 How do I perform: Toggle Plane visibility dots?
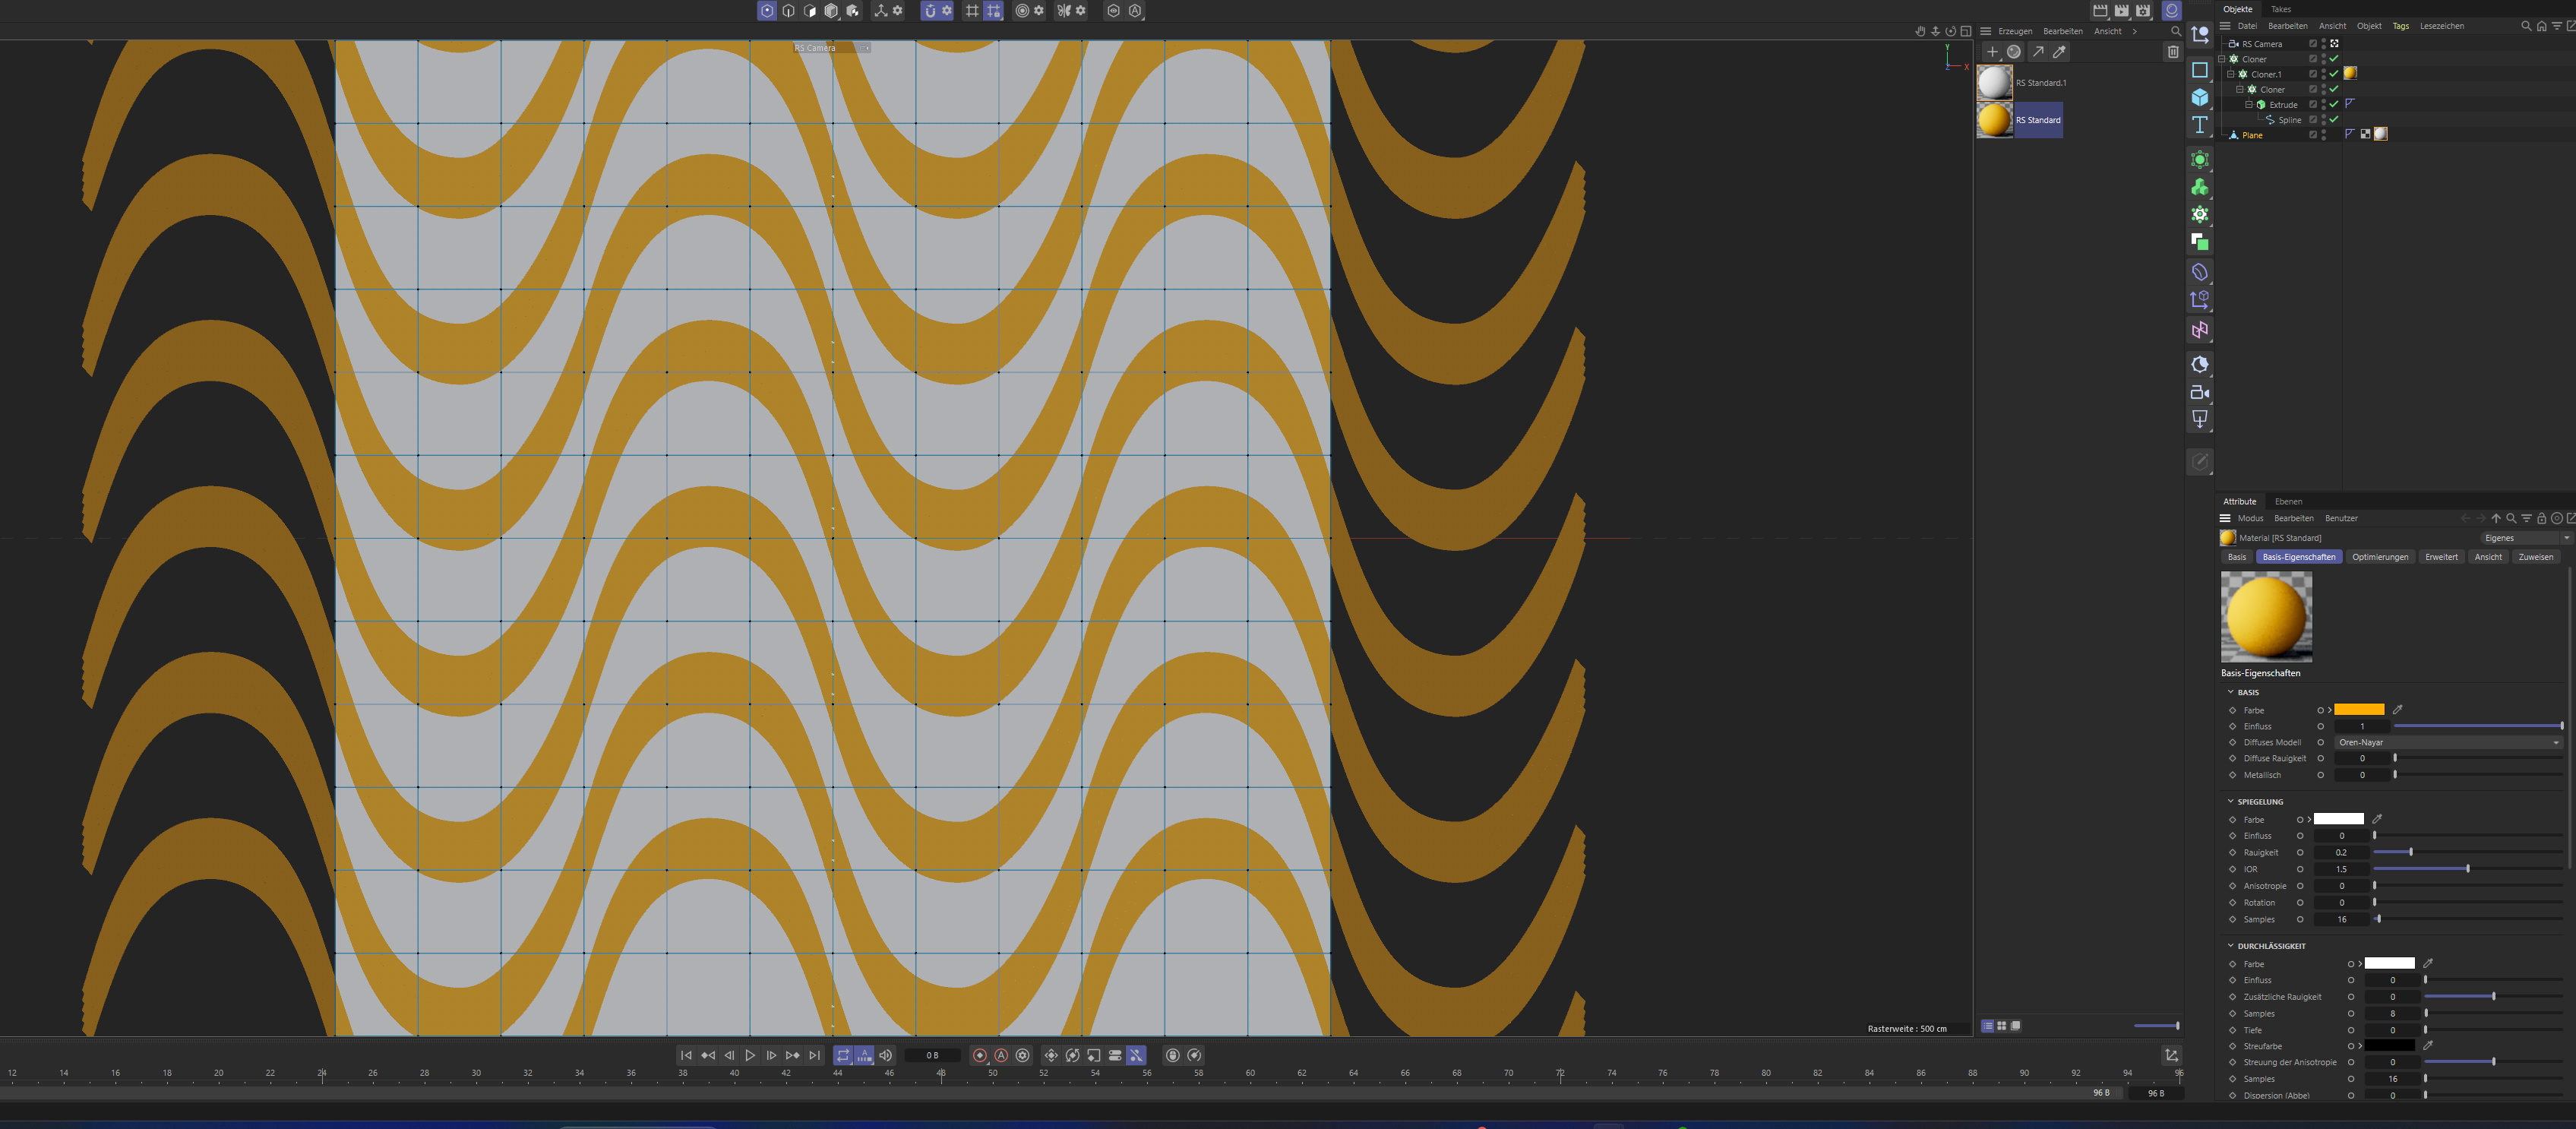coord(2323,135)
